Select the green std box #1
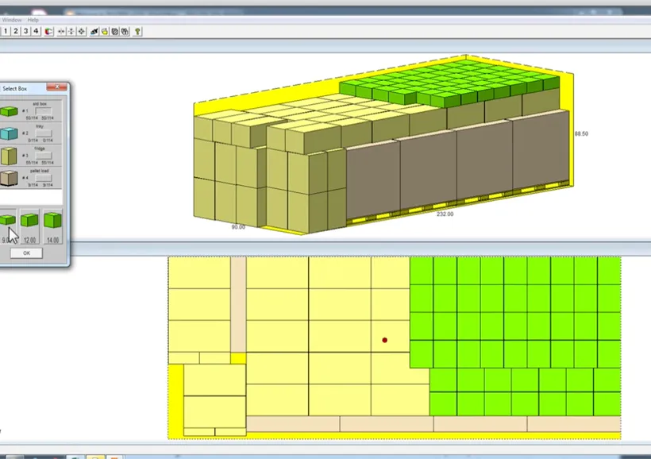 coord(10,112)
